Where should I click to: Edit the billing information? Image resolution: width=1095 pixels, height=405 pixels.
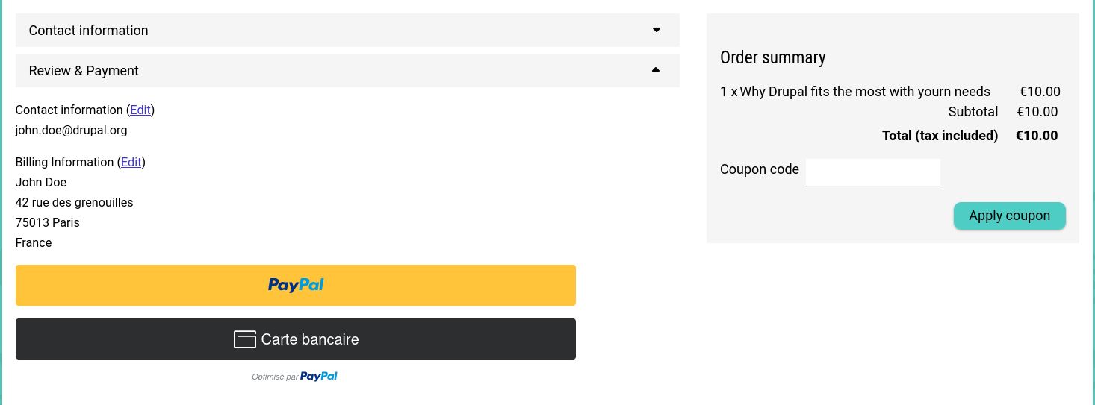(131, 162)
